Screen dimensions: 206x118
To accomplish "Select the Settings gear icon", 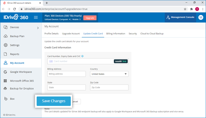I will (5, 45).
